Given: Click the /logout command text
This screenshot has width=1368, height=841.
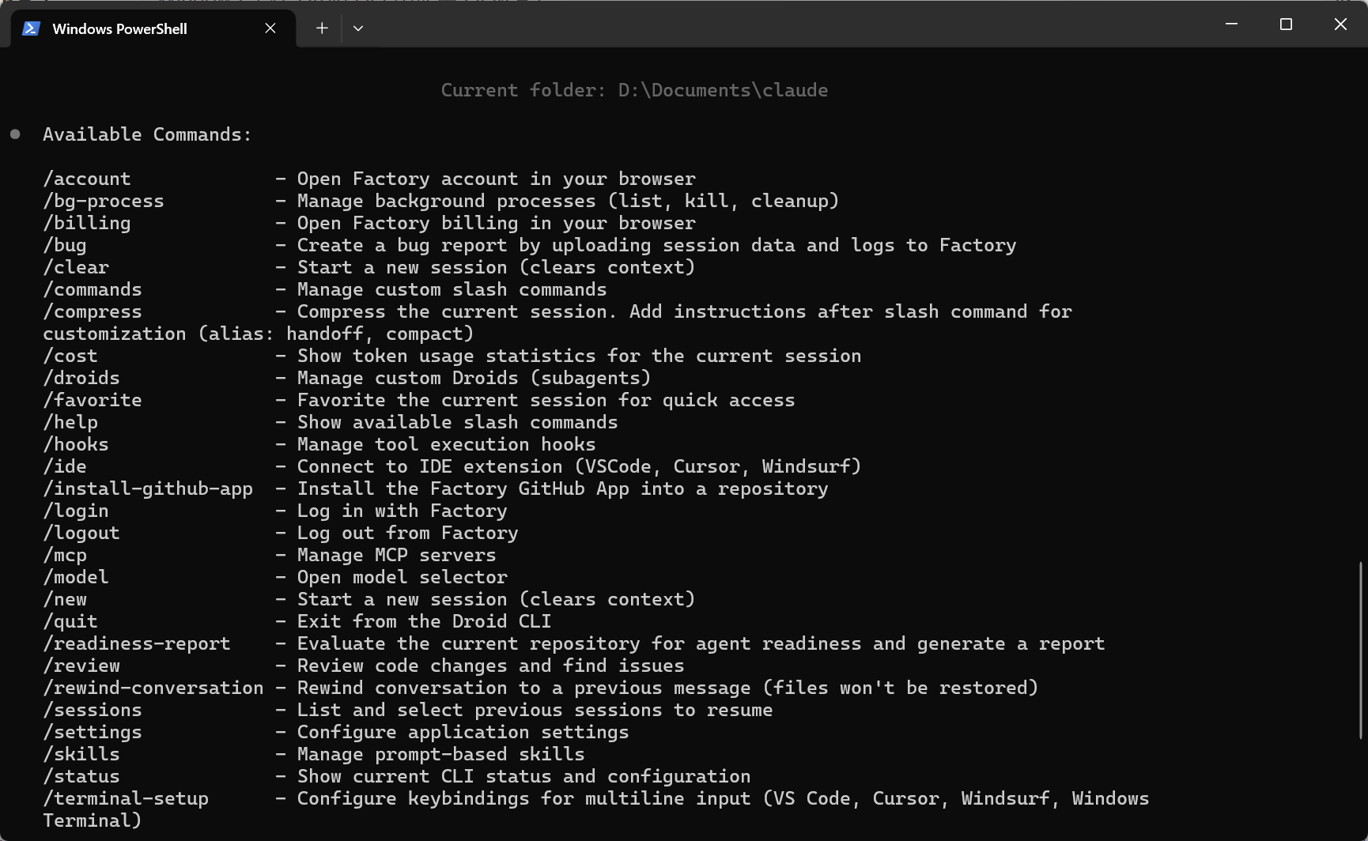Looking at the screenshot, I should 81,533.
